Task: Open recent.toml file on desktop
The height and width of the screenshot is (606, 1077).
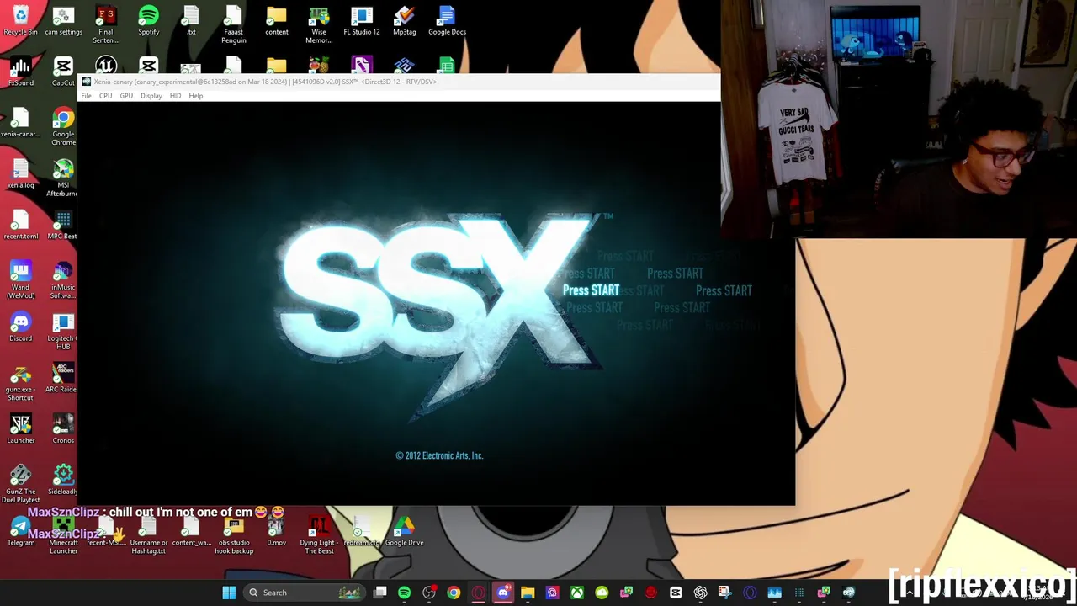Action: [20, 225]
